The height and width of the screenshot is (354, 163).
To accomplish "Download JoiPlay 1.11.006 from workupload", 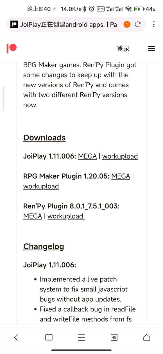I will [120, 156].
